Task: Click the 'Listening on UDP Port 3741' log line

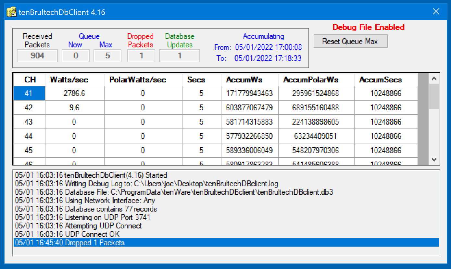Action: (x=107, y=217)
